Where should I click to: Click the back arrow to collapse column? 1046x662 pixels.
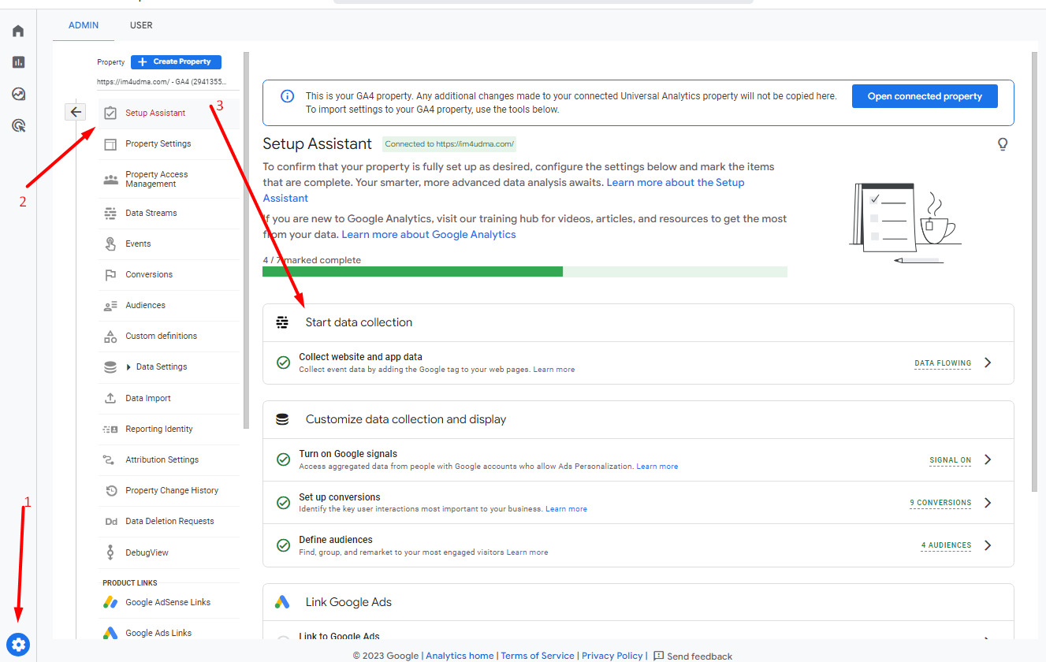[x=75, y=112]
